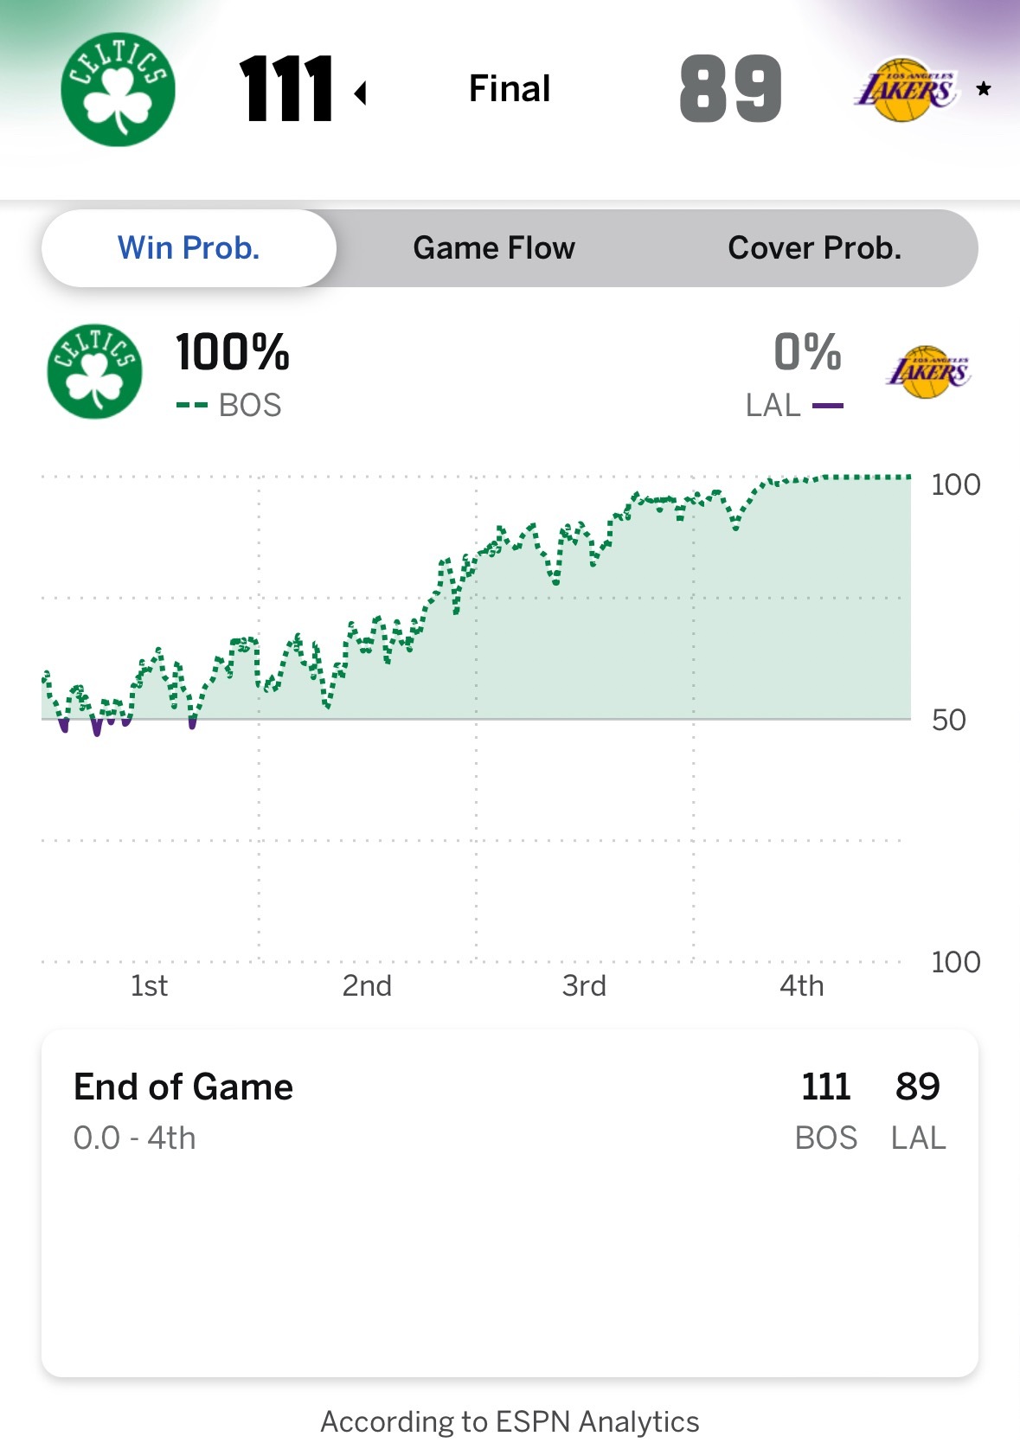This screenshot has width=1020, height=1449.
Task: Select the 3rd quarter label on chart
Action: click(x=584, y=985)
